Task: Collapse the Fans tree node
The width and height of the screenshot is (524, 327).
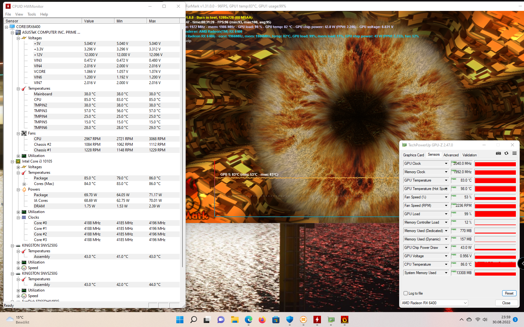Action: (x=18, y=134)
